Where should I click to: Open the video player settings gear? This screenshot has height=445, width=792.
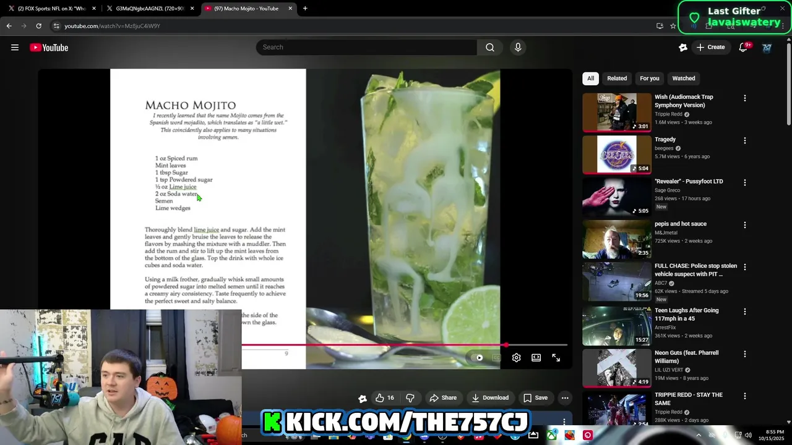(x=516, y=357)
